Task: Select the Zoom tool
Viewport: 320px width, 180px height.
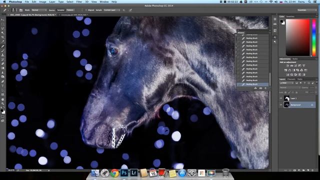Action: tap(2, 103)
